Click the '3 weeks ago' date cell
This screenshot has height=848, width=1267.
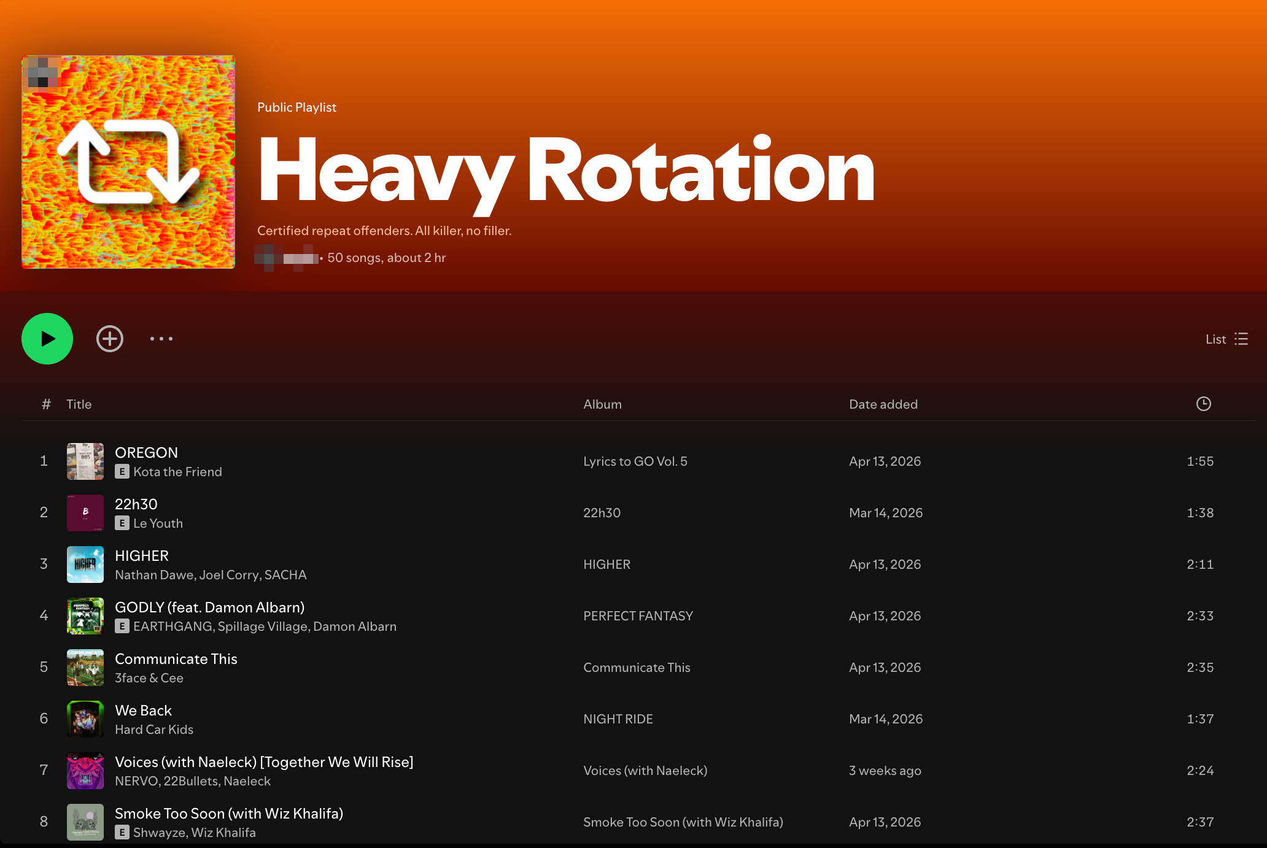point(885,771)
